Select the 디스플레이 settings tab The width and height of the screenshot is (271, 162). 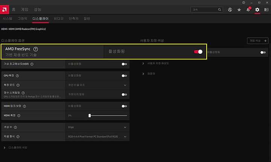tap(40, 18)
